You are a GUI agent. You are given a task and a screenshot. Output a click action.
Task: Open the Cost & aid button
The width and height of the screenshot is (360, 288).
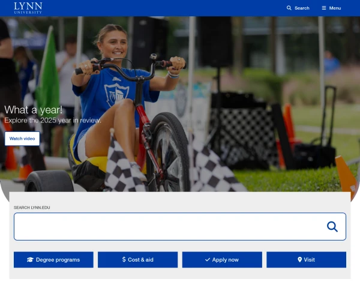(138, 260)
